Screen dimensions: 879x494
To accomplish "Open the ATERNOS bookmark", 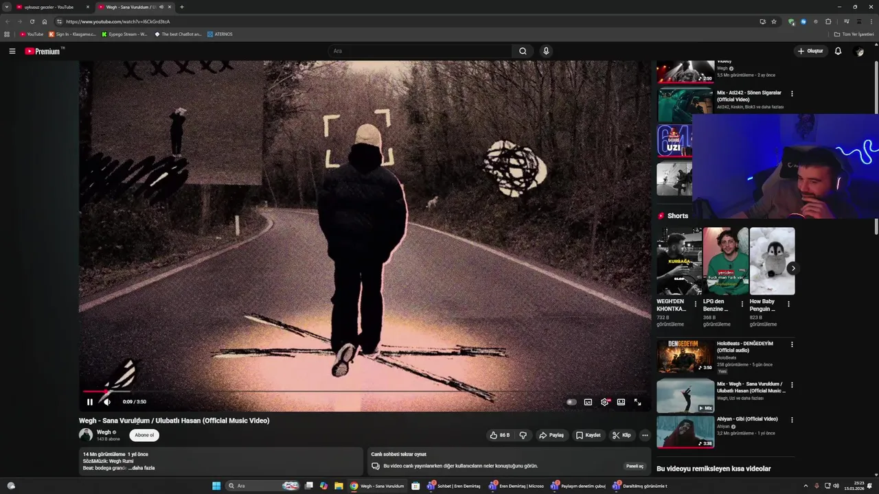I will pos(220,34).
